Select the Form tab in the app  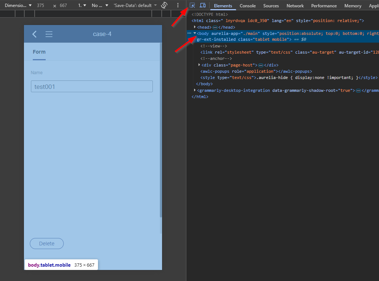(39, 52)
